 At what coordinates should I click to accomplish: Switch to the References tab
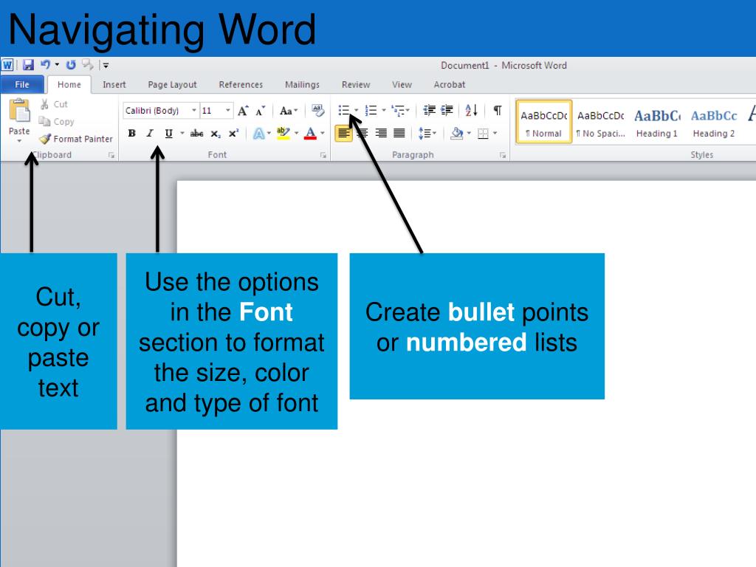[x=241, y=85]
